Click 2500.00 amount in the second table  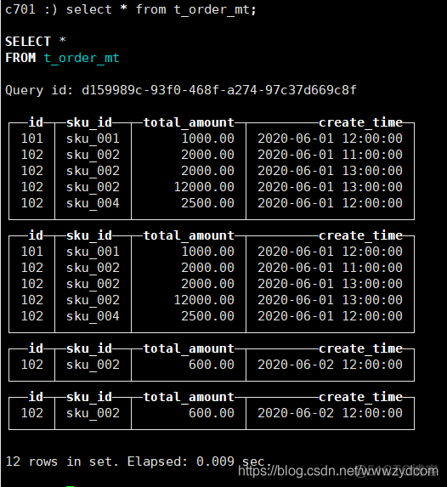(x=208, y=316)
